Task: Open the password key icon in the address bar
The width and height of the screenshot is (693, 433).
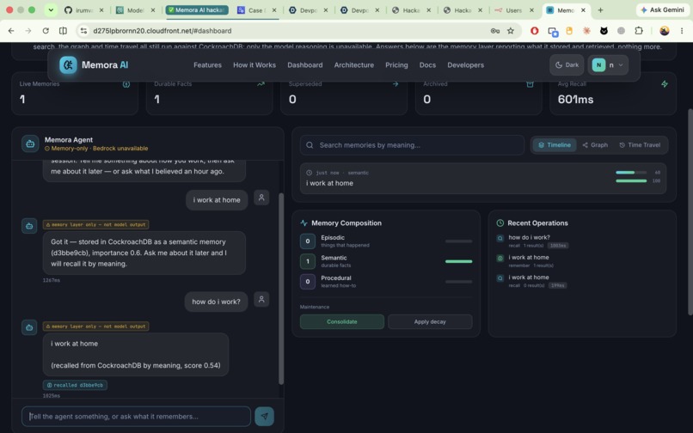Action: 495,30
